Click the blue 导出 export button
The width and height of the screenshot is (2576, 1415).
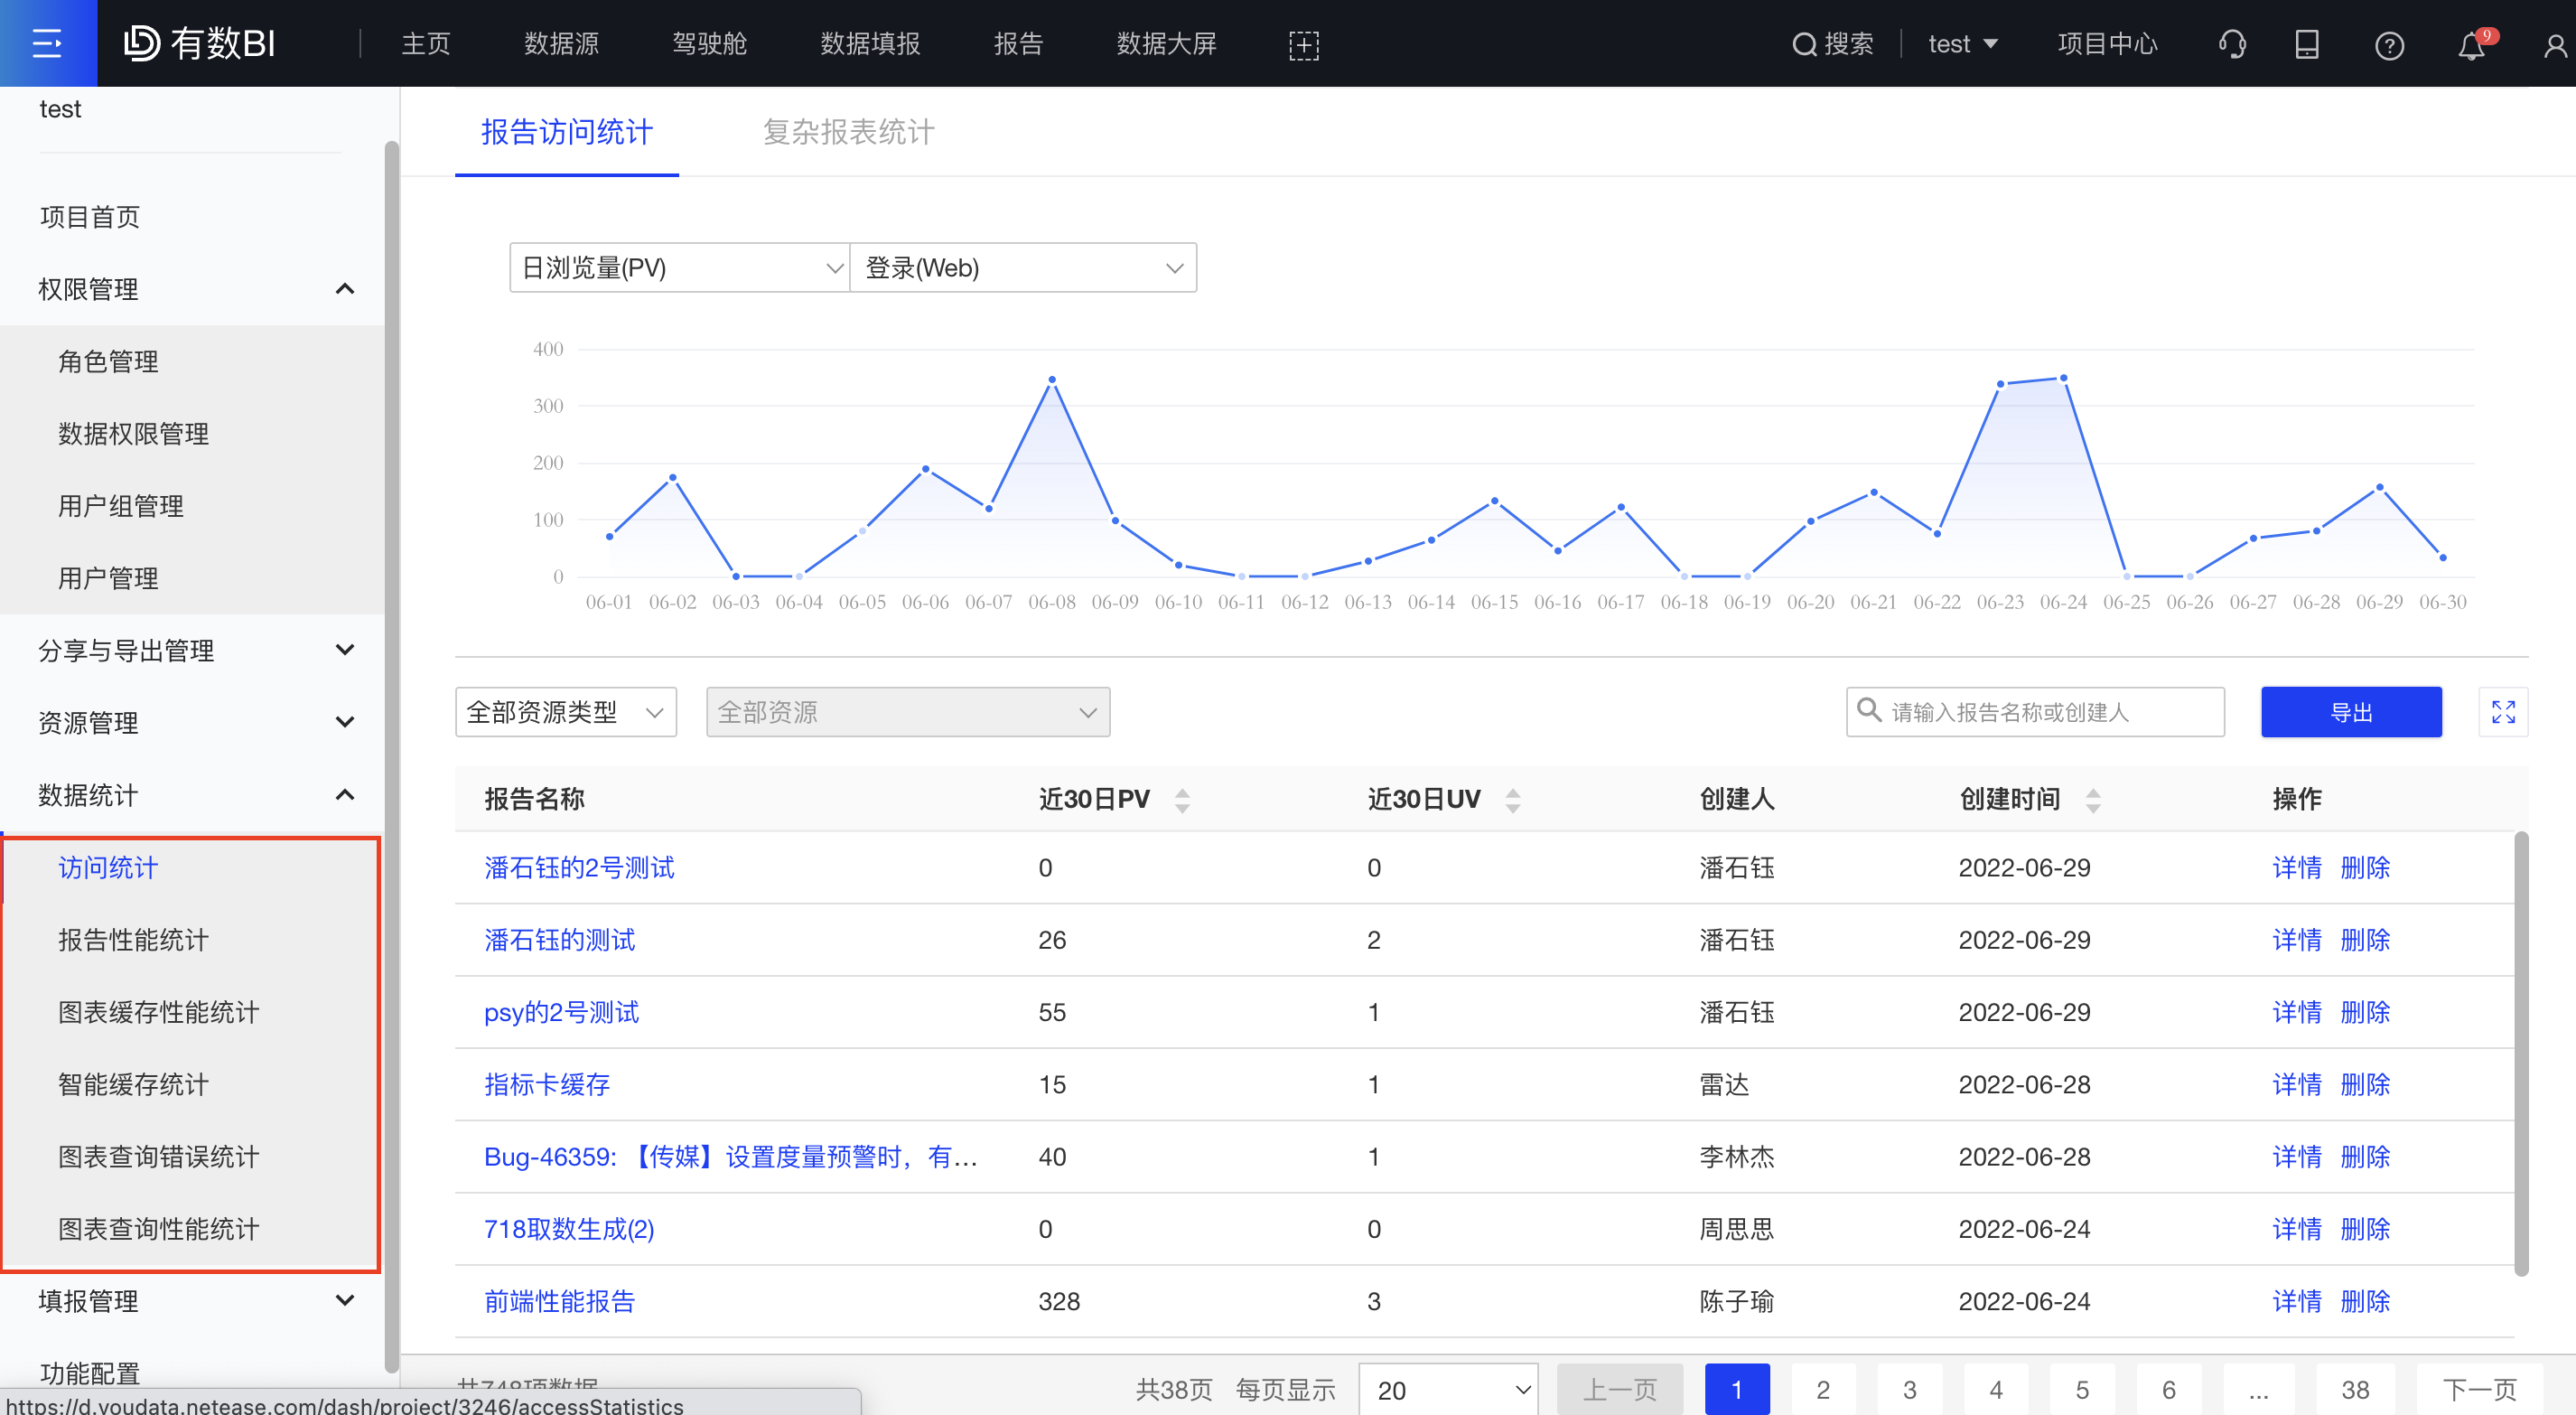tap(2351, 711)
